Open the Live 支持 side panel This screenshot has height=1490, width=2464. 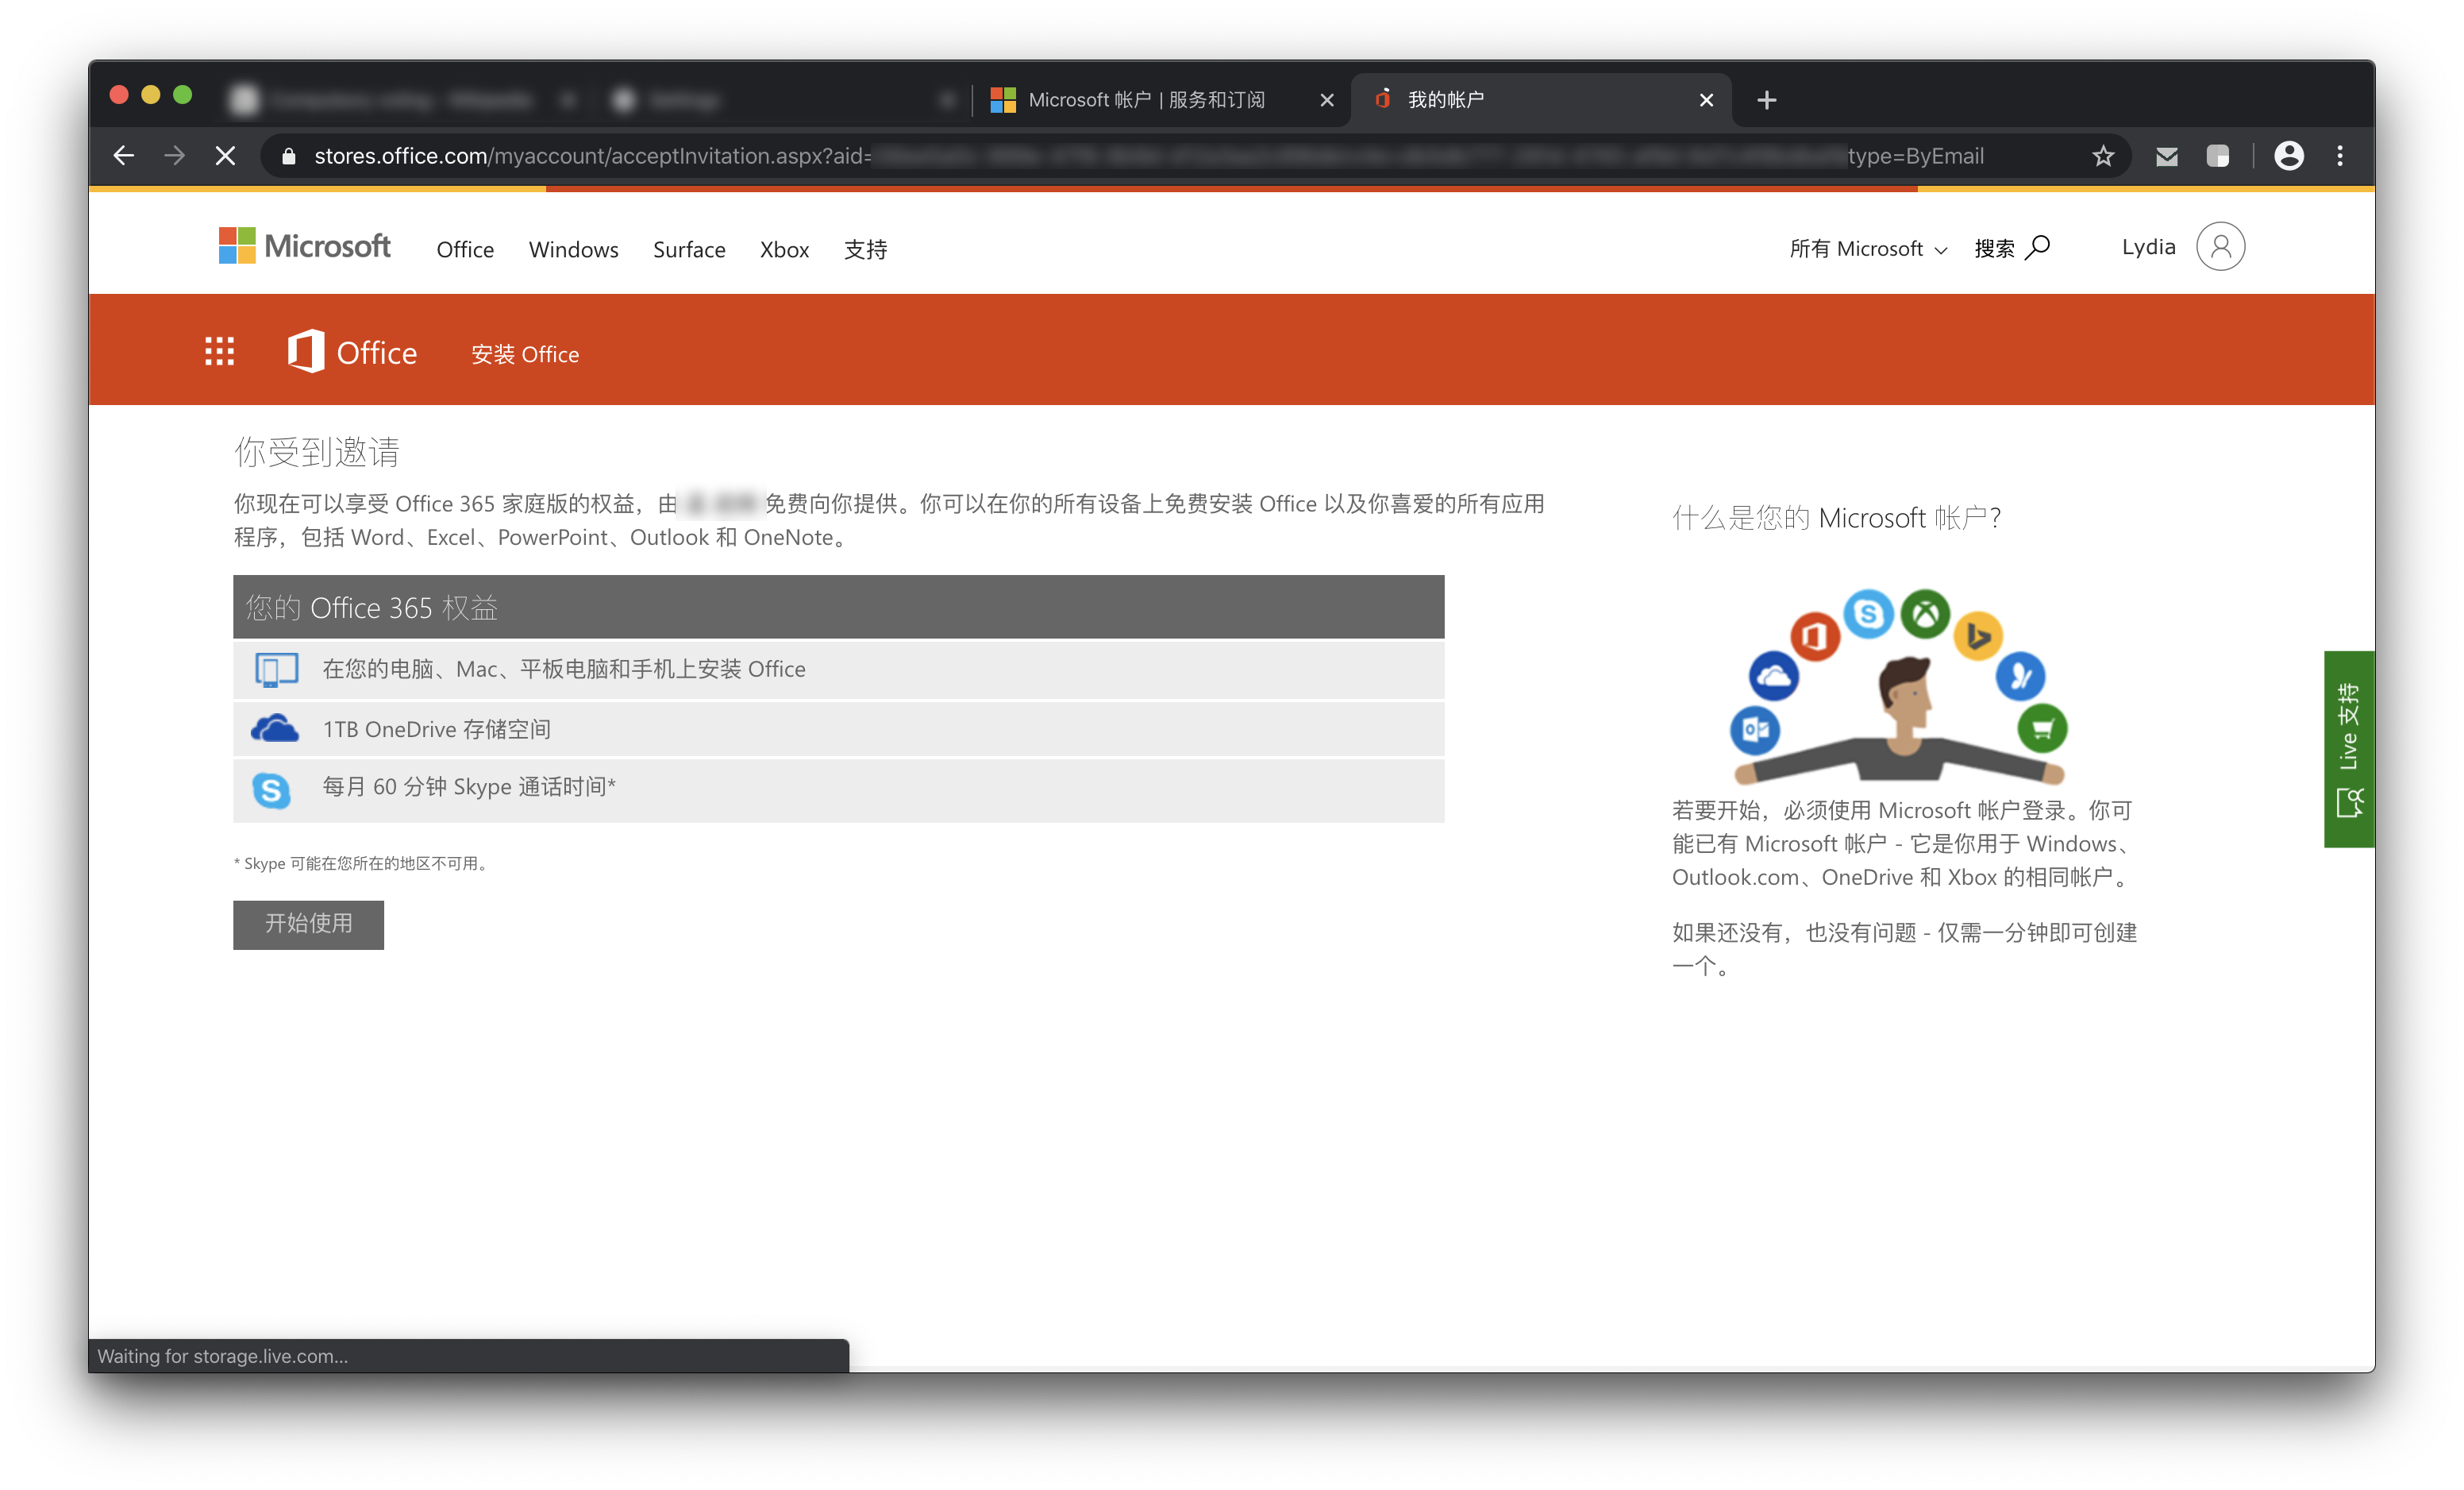click(2347, 748)
